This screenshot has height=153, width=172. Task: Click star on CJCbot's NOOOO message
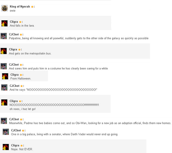pos(22,86)
